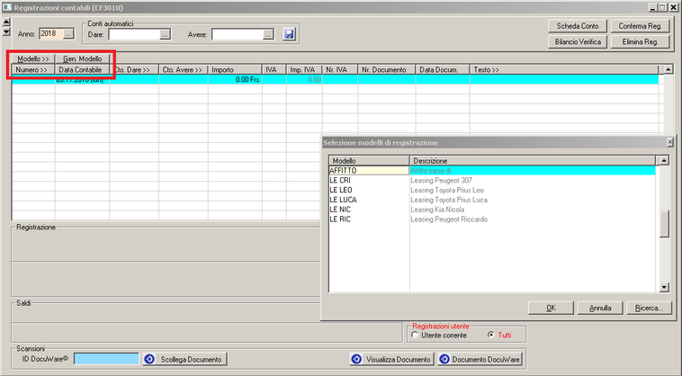
Task: Click the up arrow icon at top-left
Action: (7, 22)
